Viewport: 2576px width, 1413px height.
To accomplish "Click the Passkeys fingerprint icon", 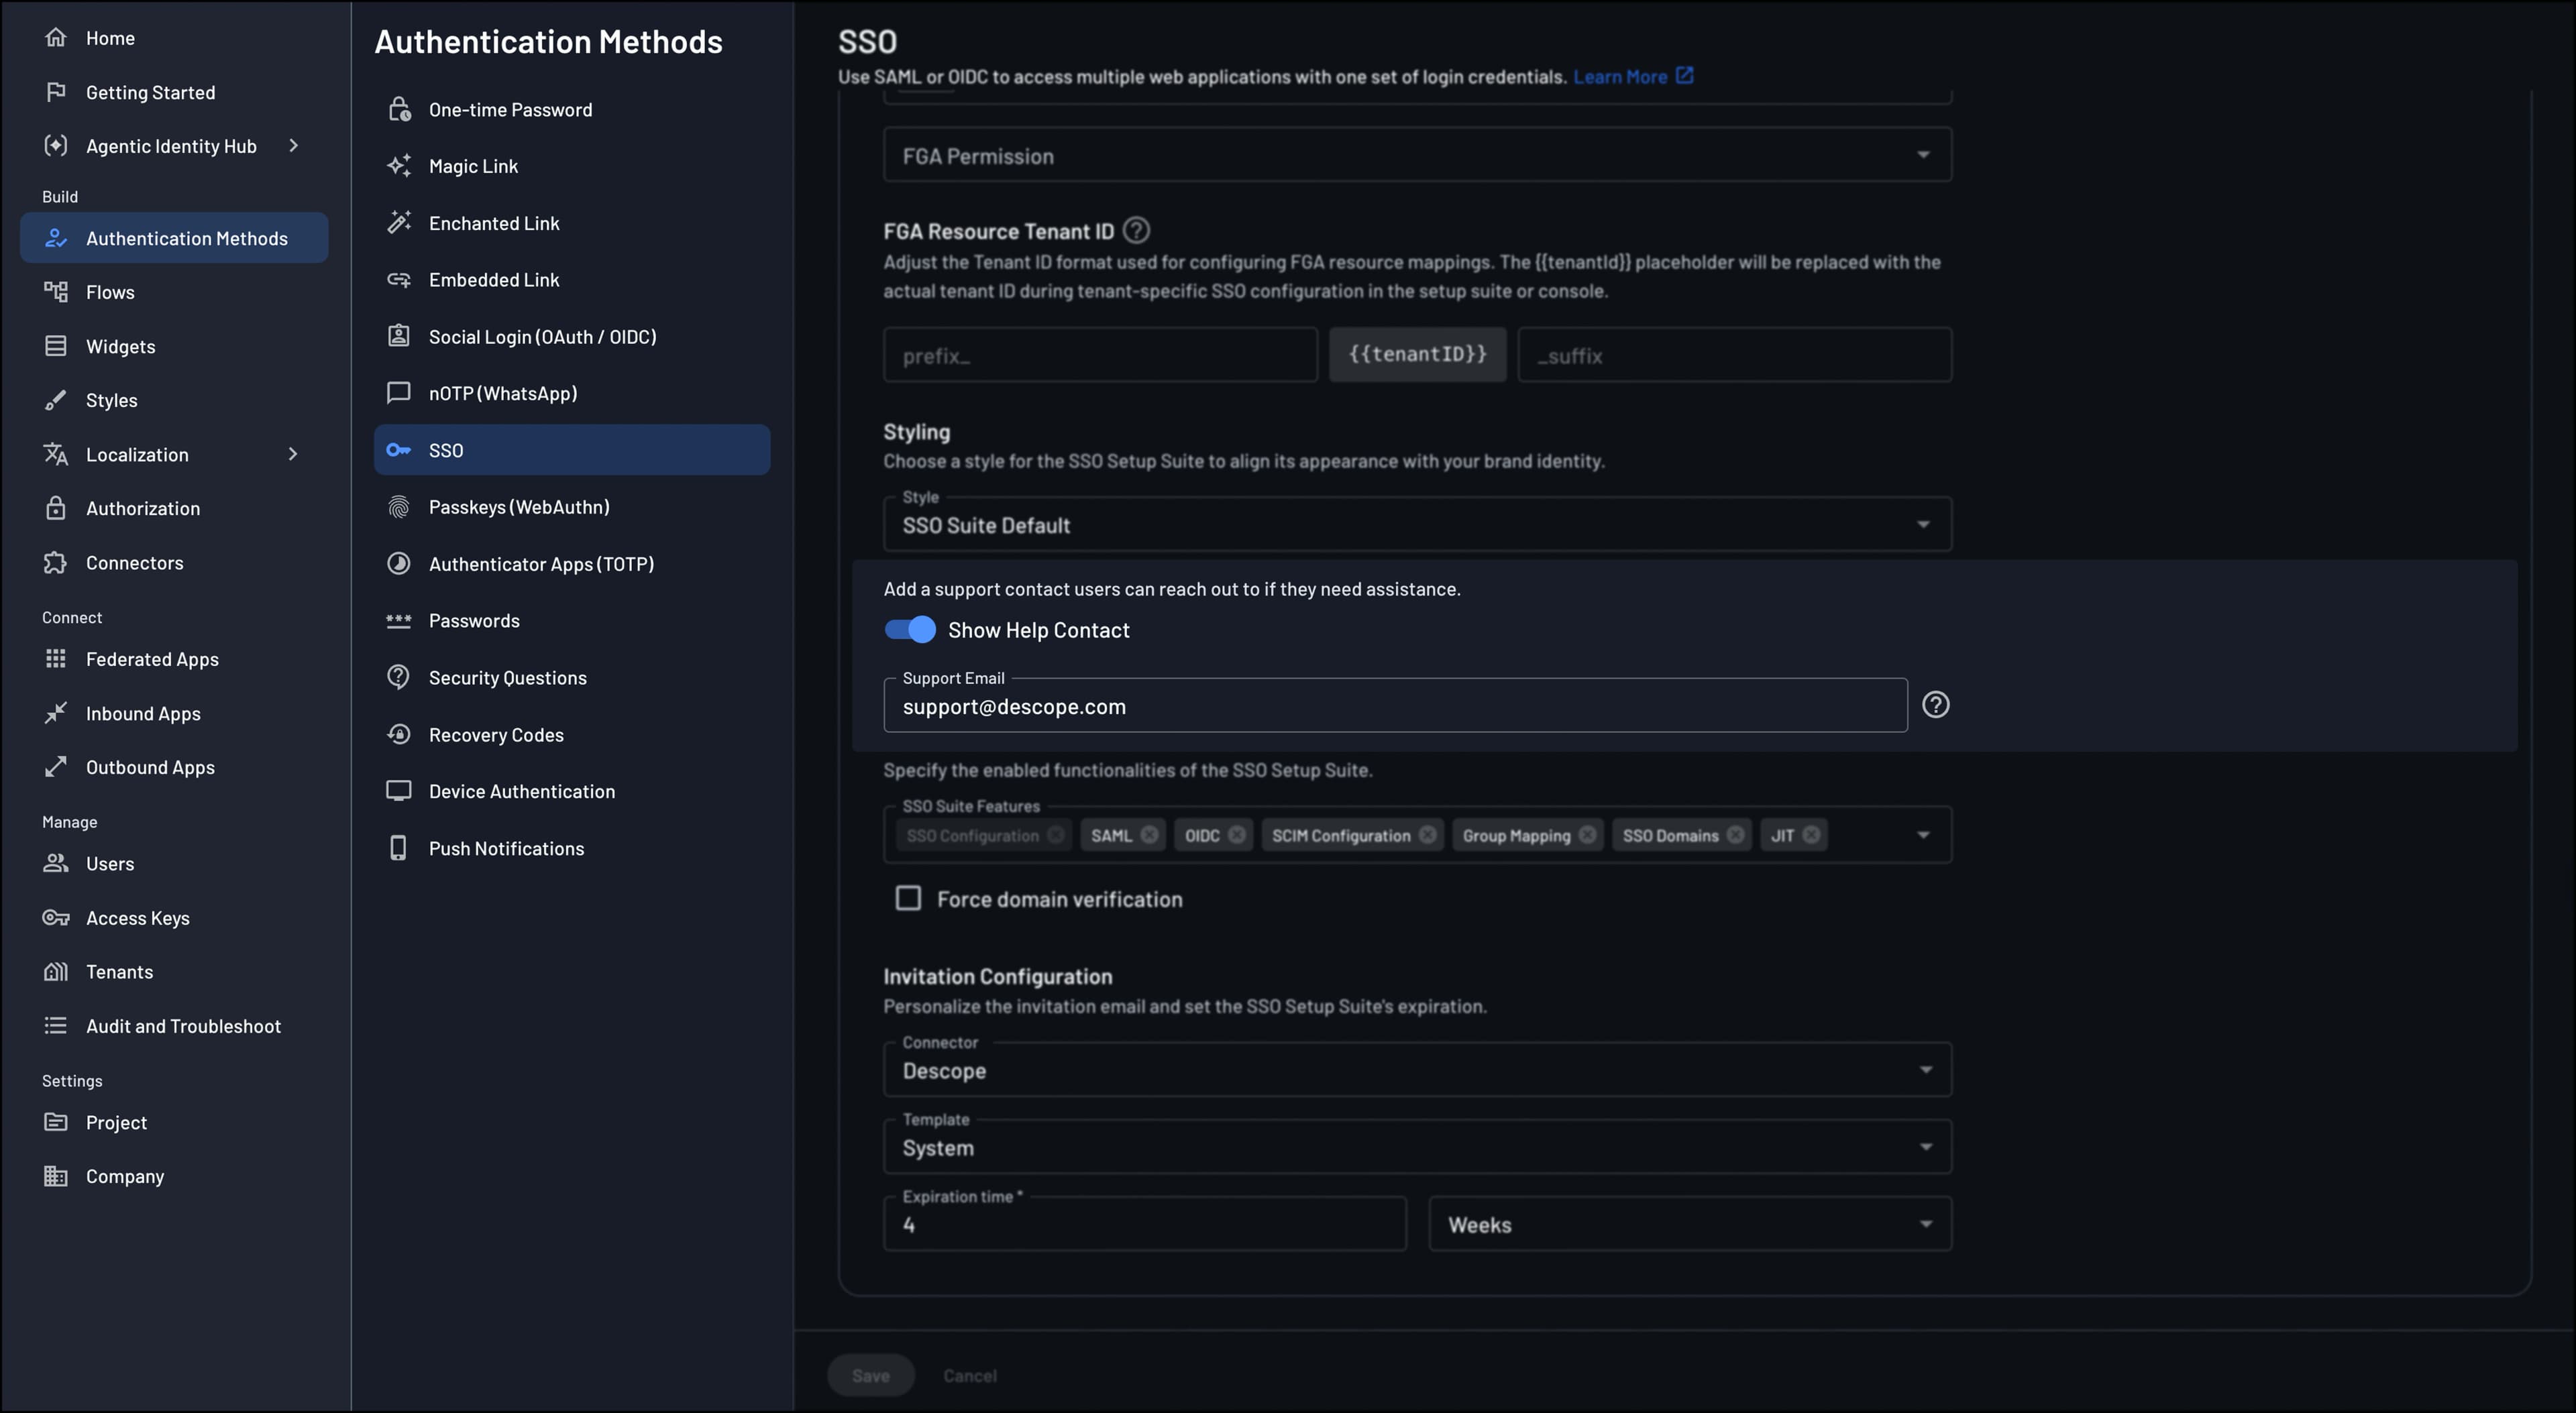I will [x=399, y=507].
